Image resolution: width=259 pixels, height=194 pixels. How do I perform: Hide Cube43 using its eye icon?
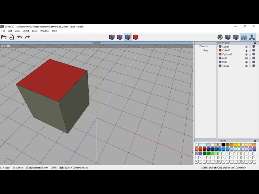(246, 51)
